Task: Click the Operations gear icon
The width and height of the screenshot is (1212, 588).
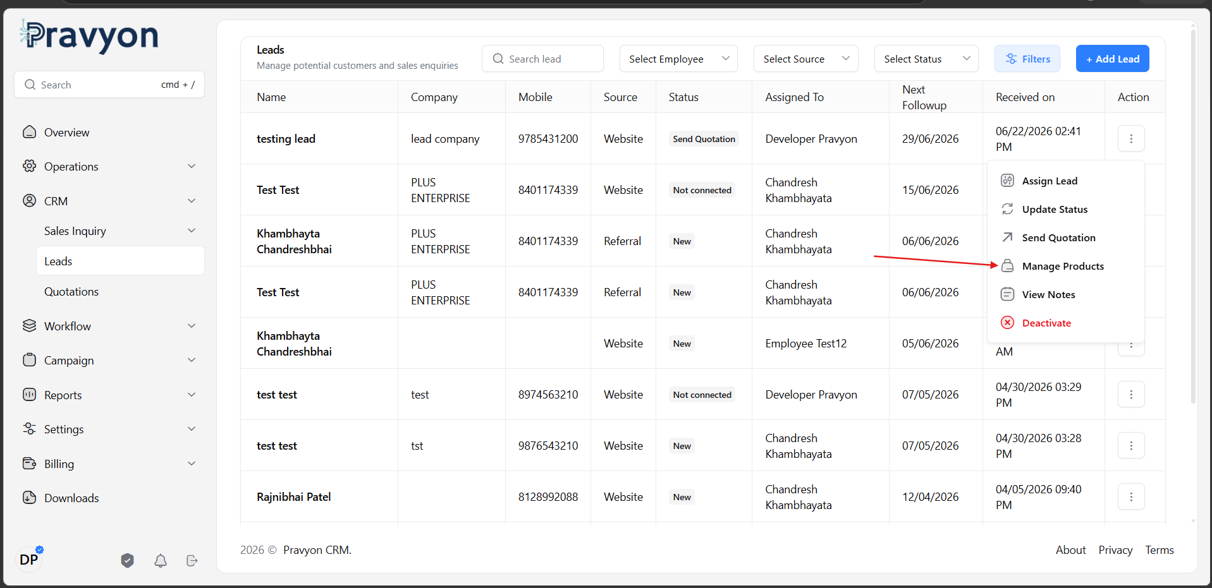Action: [x=29, y=166]
